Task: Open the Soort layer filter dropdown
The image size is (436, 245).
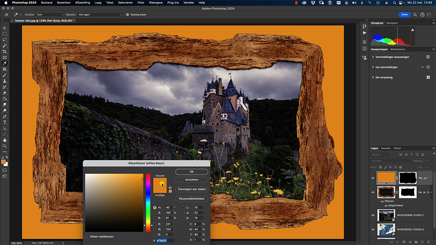Action: (381, 154)
